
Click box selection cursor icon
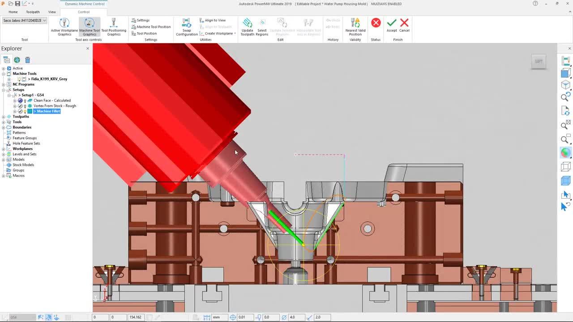tap(565, 195)
